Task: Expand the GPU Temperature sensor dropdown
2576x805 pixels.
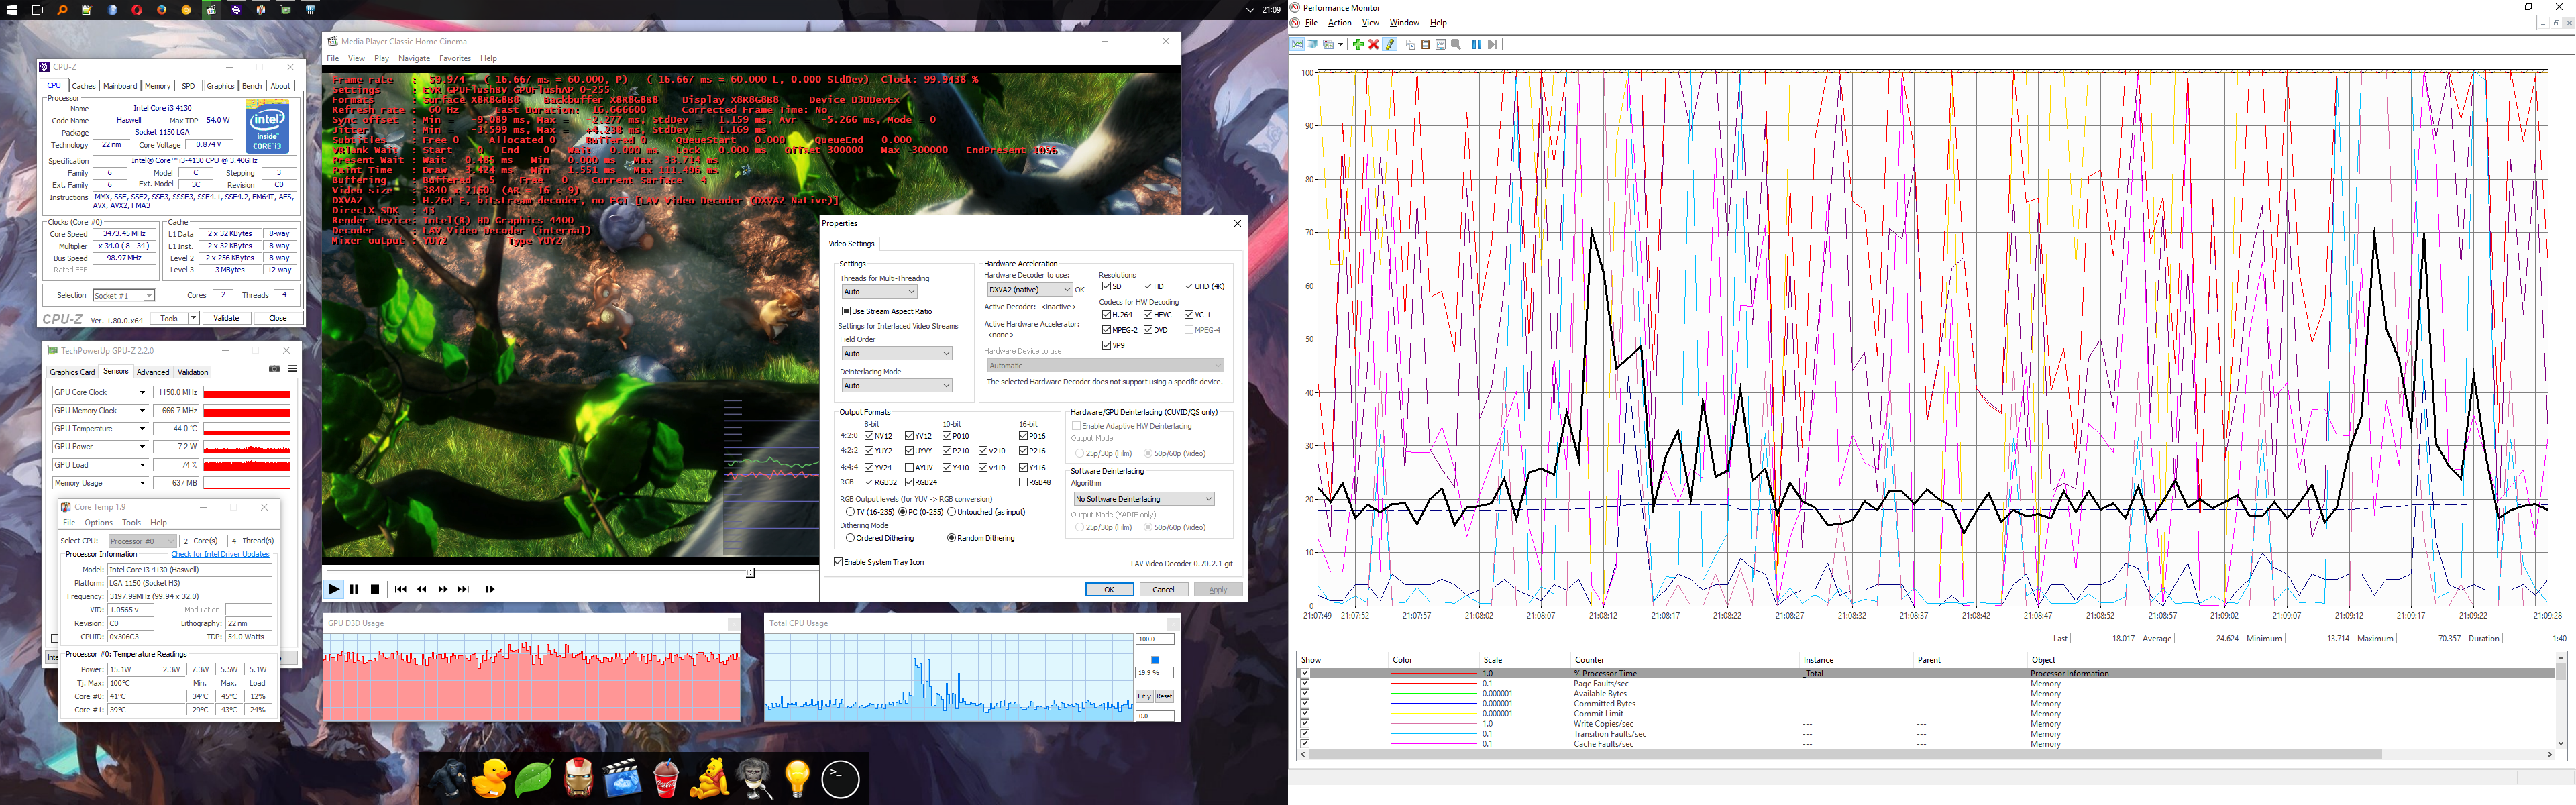Action: pos(142,429)
